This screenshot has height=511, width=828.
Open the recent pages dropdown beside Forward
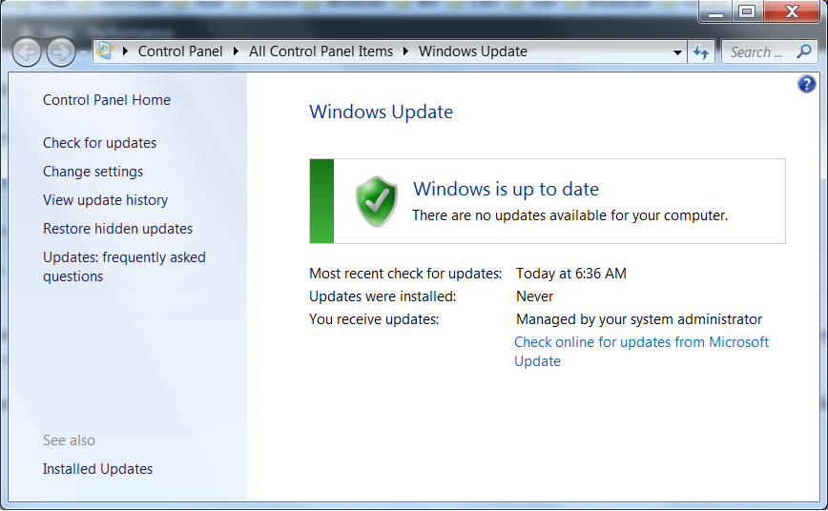click(x=83, y=52)
